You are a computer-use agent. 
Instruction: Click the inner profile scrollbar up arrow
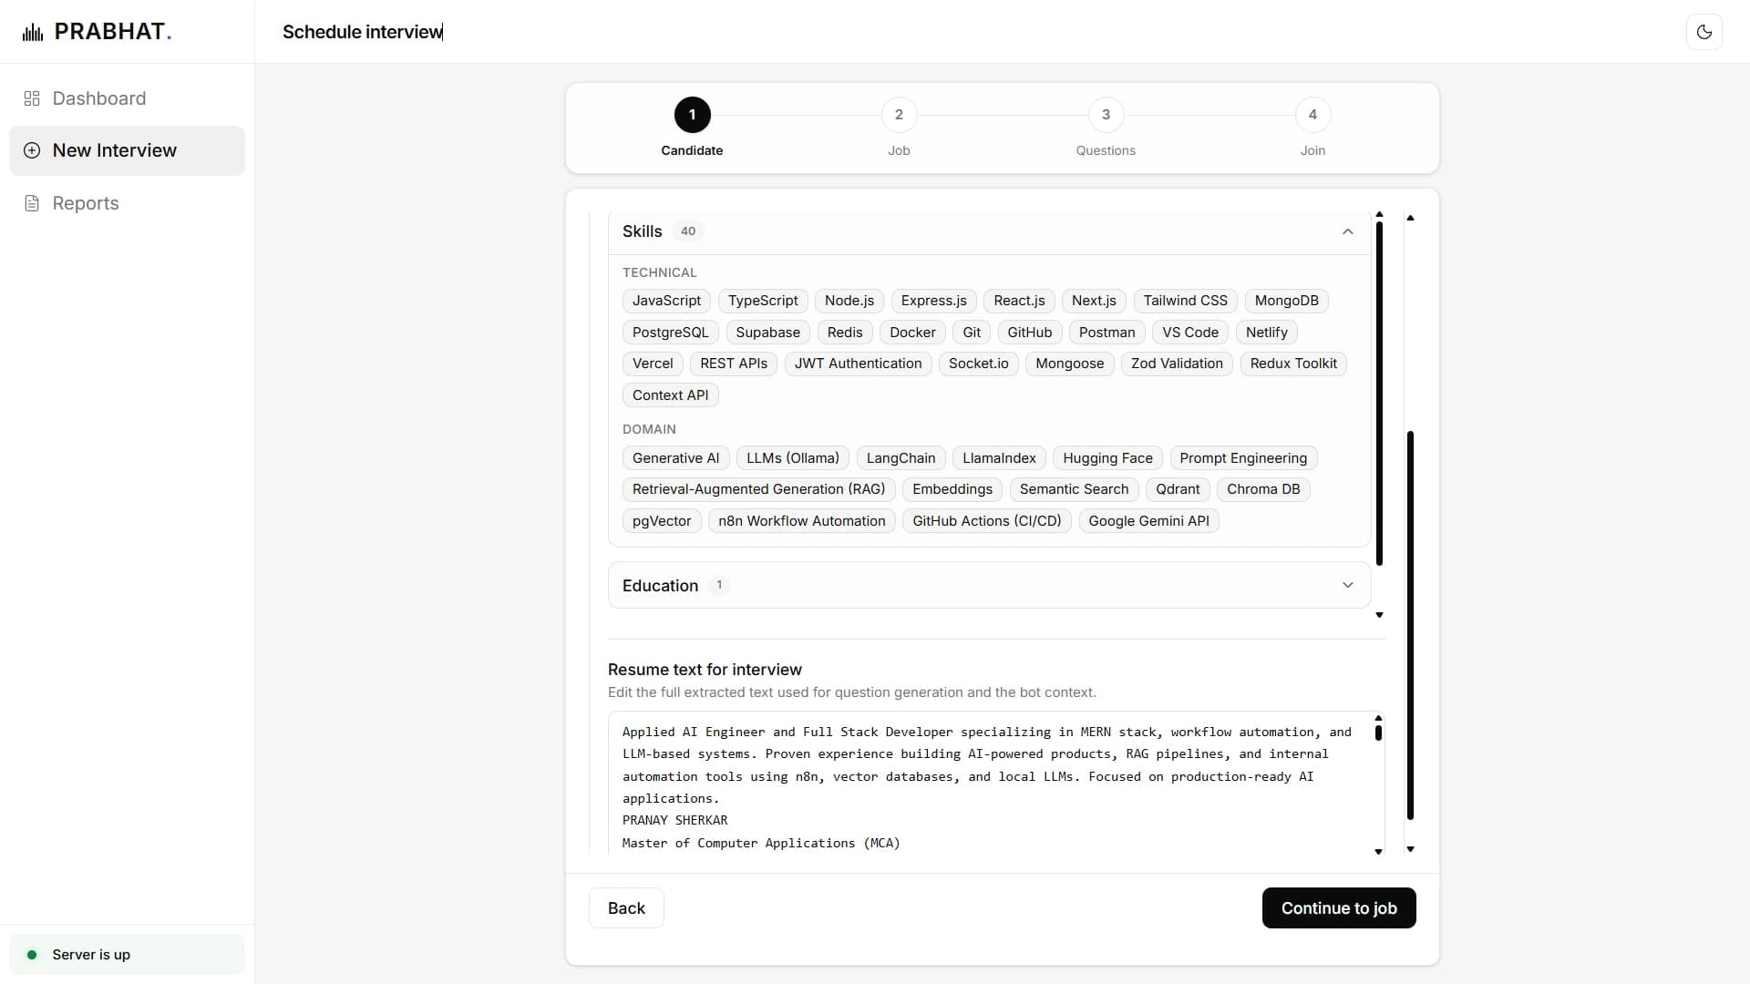pos(1379,215)
